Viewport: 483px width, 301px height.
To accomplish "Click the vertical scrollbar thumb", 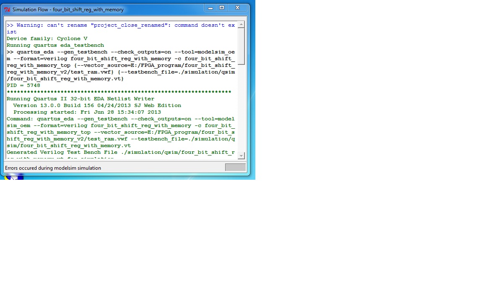I will pyautogui.click(x=241, y=46).
